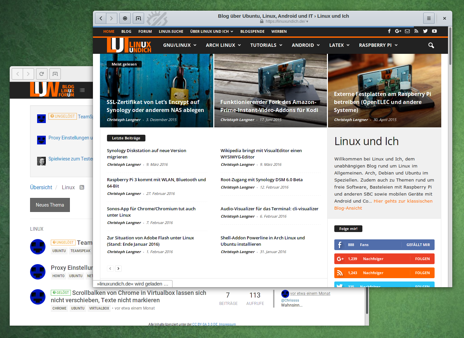Select Home in the top menu
Screen dimensions: 464x338
click(109, 31)
